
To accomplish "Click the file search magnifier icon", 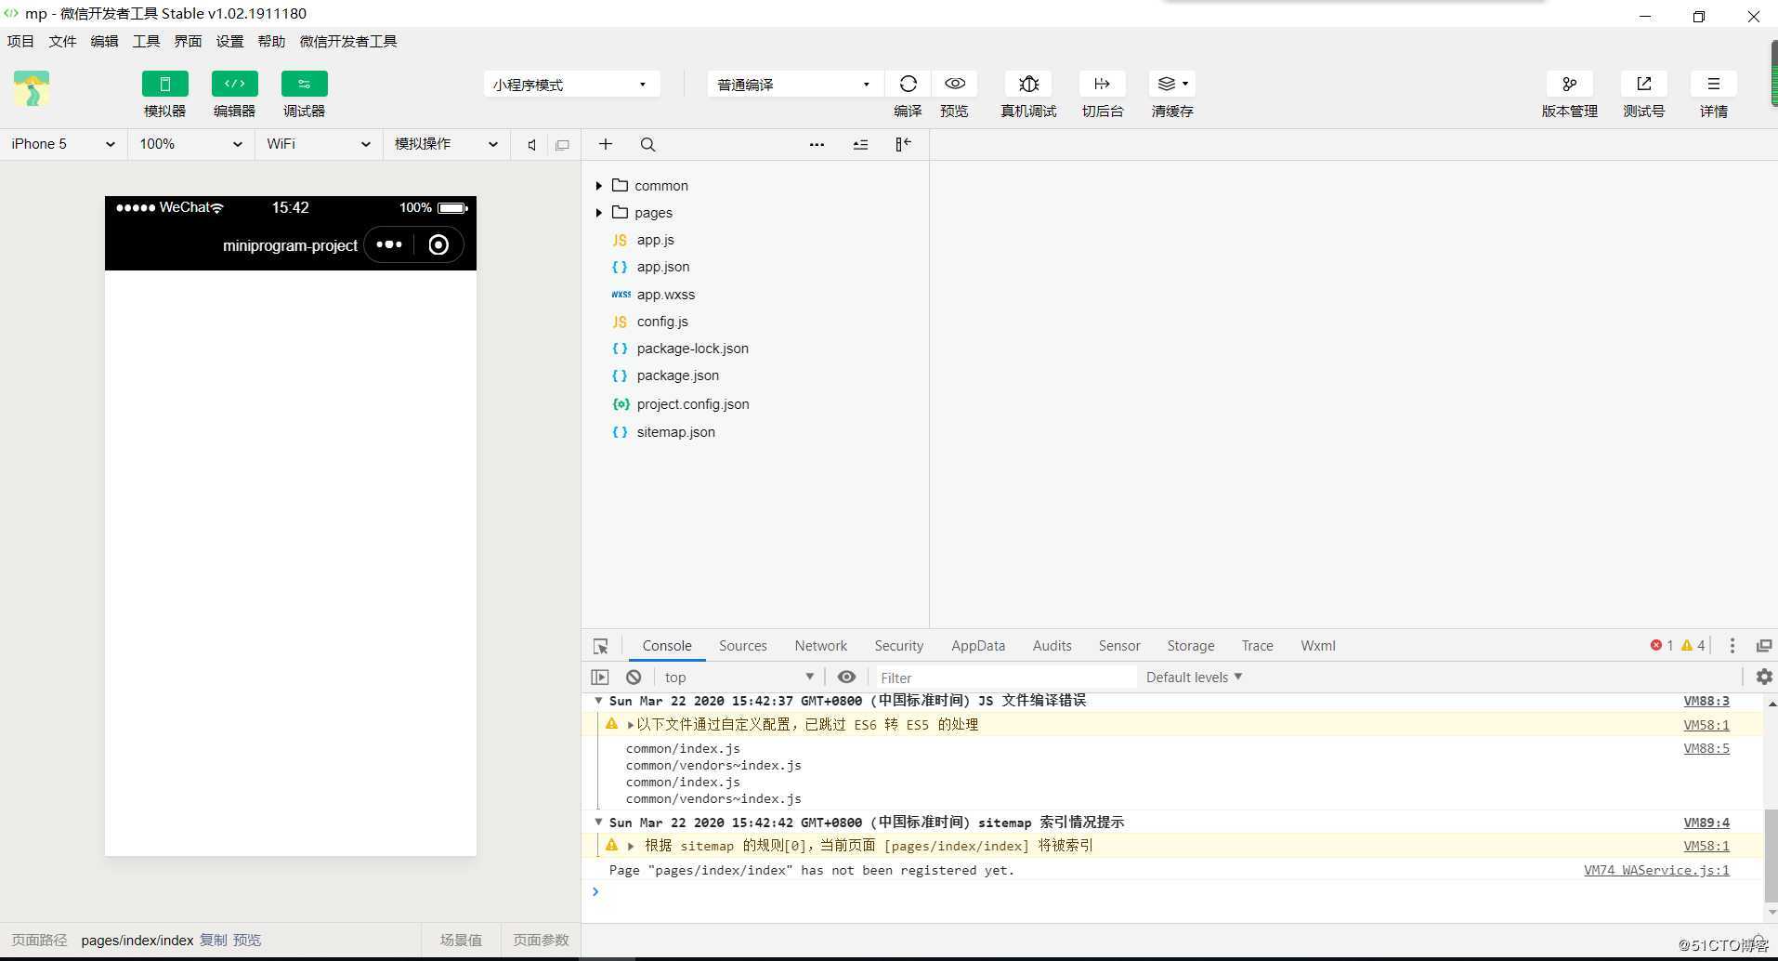I will pyautogui.click(x=648, y=144).
